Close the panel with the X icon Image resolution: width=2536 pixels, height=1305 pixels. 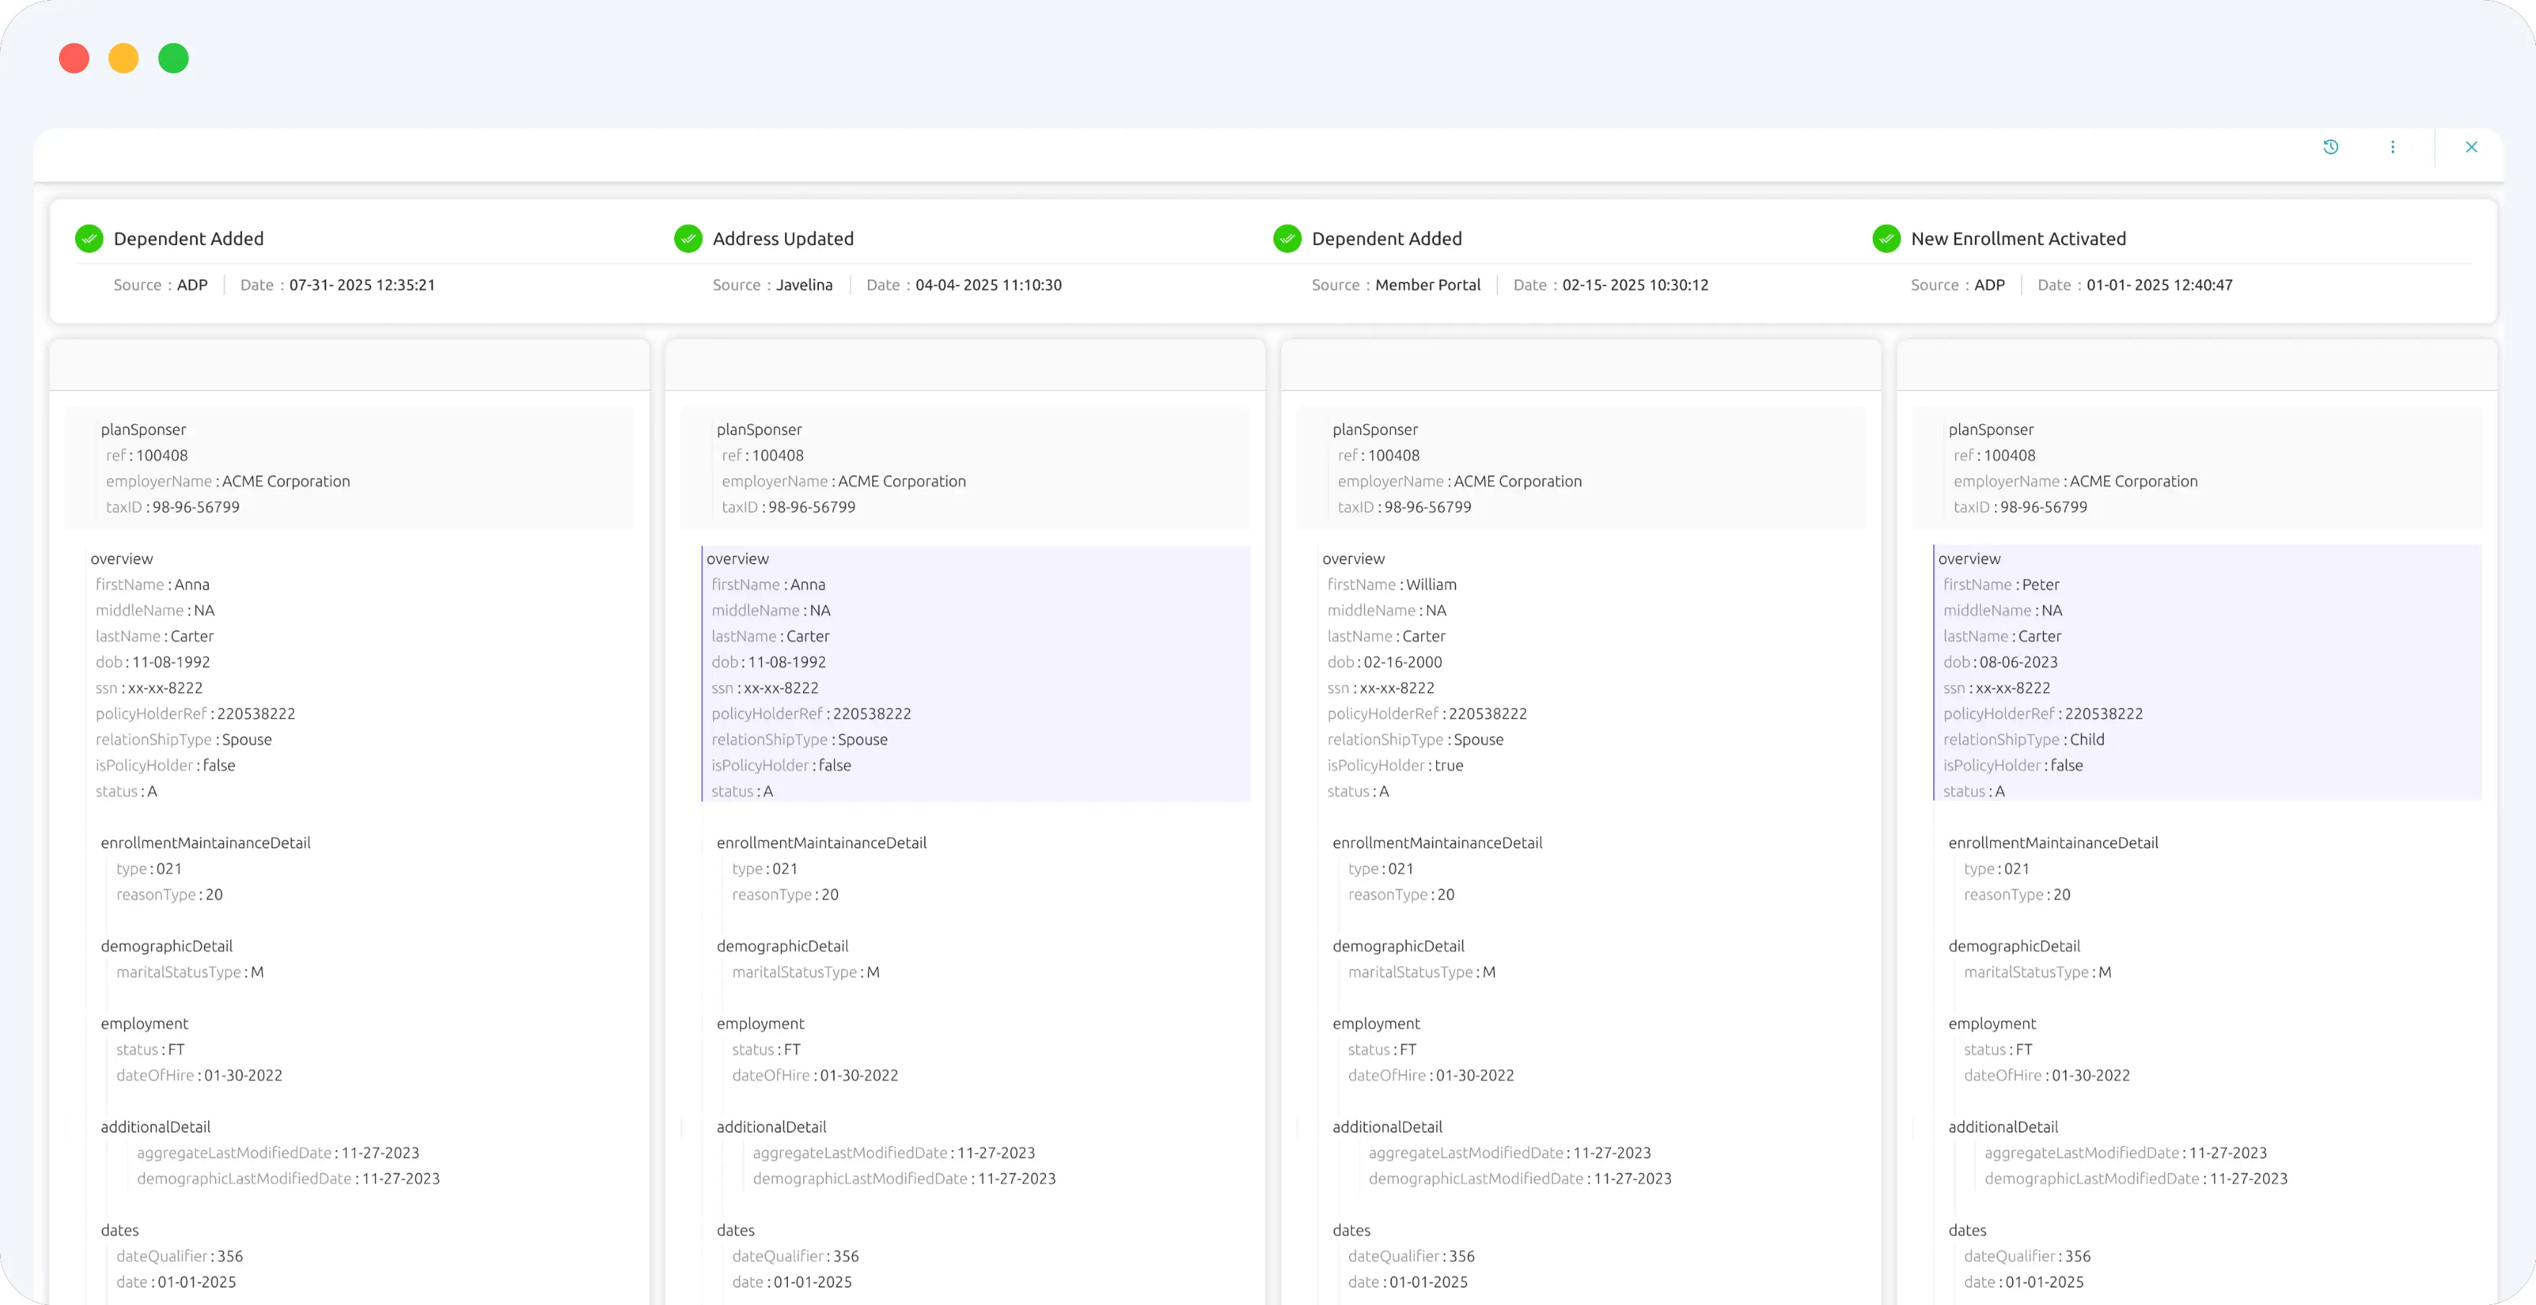(2471, 147)
